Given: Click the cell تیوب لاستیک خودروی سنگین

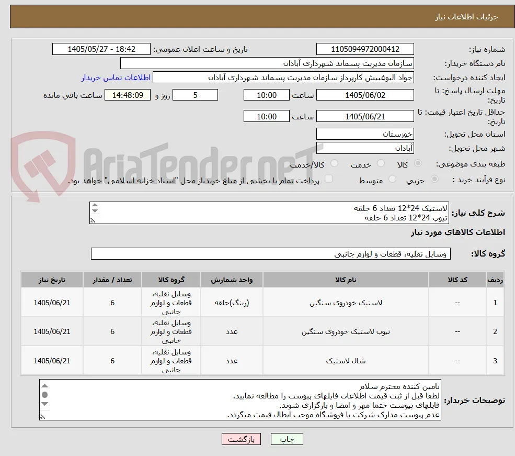Looking at the screenshot, I should pos(346,331).
